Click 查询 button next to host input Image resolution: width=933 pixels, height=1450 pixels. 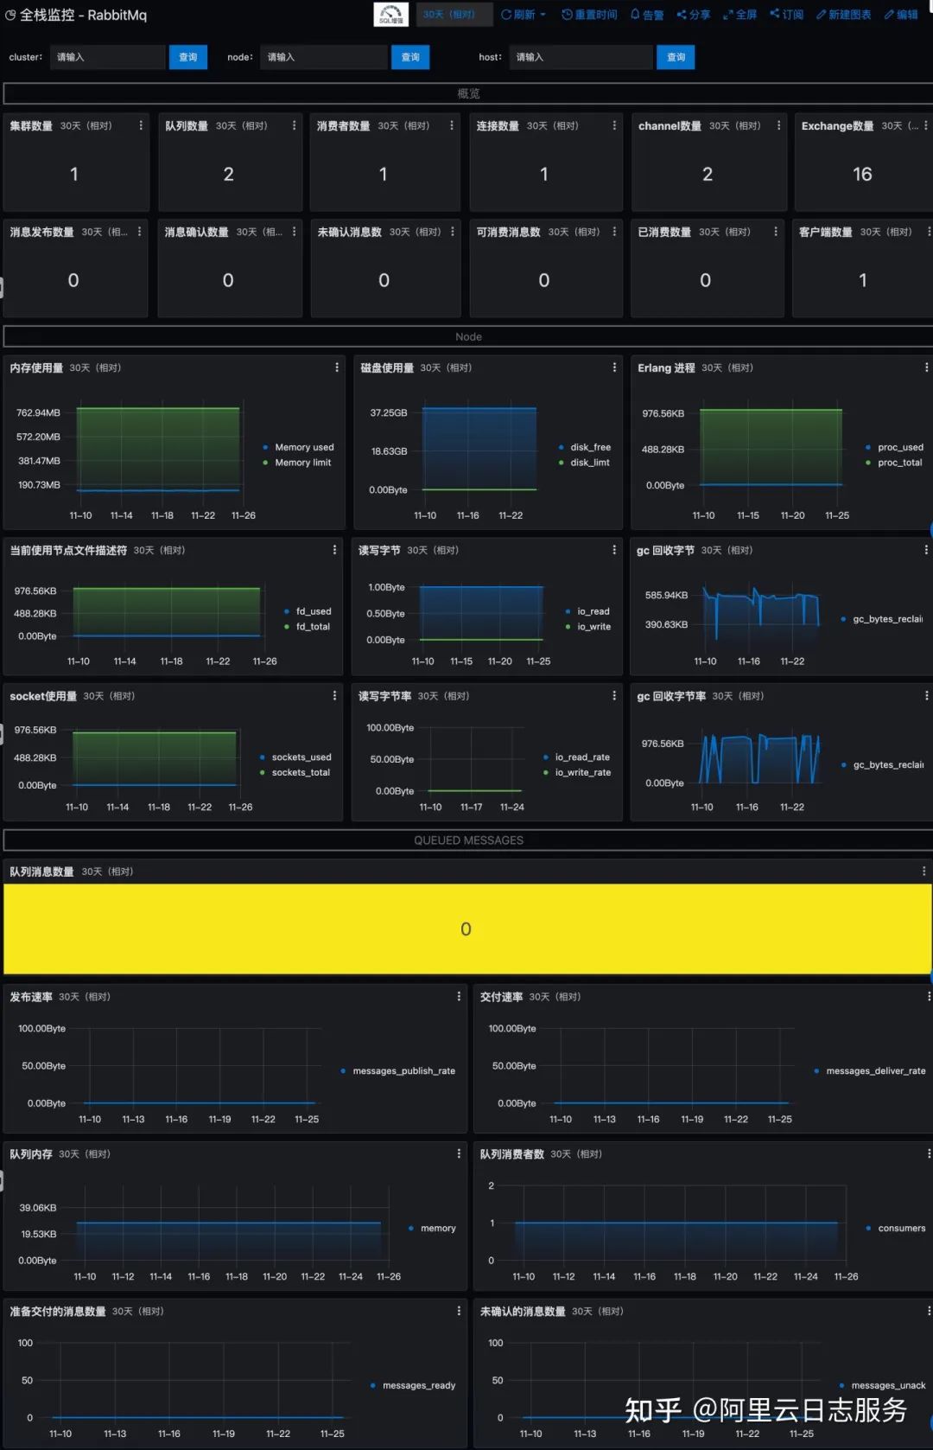676,57
